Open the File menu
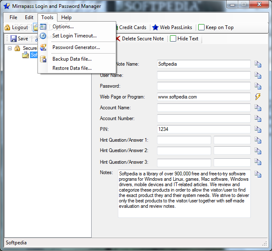Viewport: 272px width, 251px height. click(x=13, y=17)
